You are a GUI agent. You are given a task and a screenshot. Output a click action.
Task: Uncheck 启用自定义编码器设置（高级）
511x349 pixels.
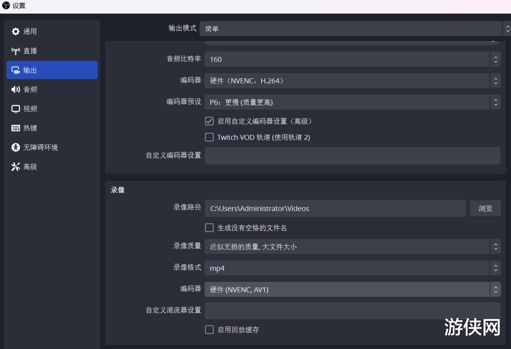(209, 121)
